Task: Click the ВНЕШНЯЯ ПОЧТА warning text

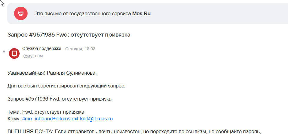Action: point(31,132)
